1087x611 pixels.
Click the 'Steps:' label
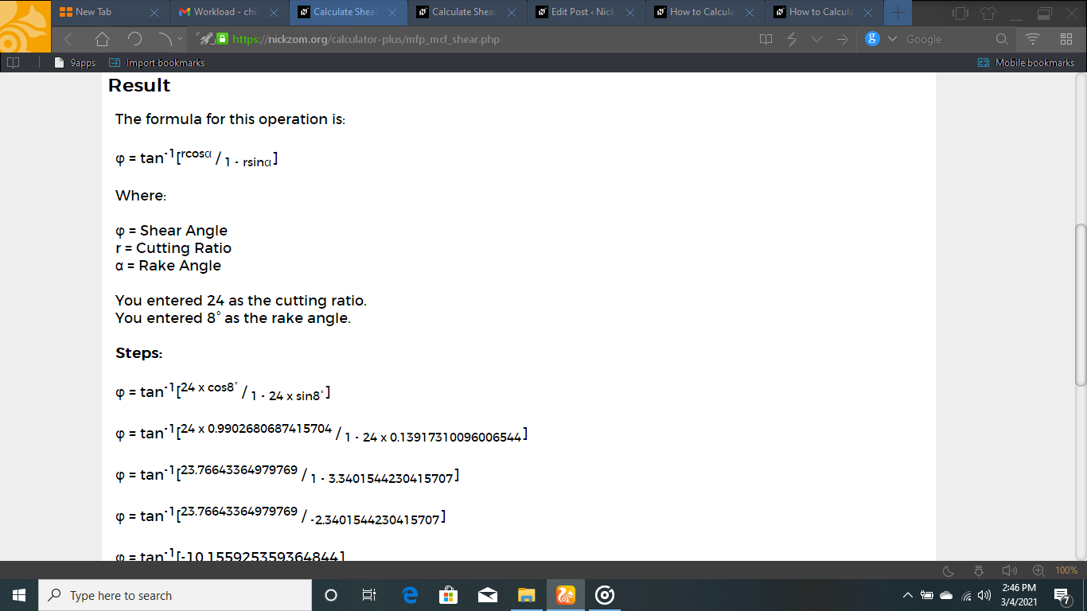coord(138,352)
